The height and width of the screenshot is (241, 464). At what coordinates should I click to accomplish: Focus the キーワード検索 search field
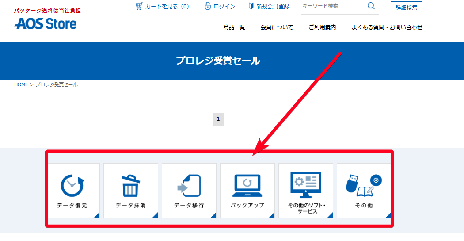pos(333,6)
